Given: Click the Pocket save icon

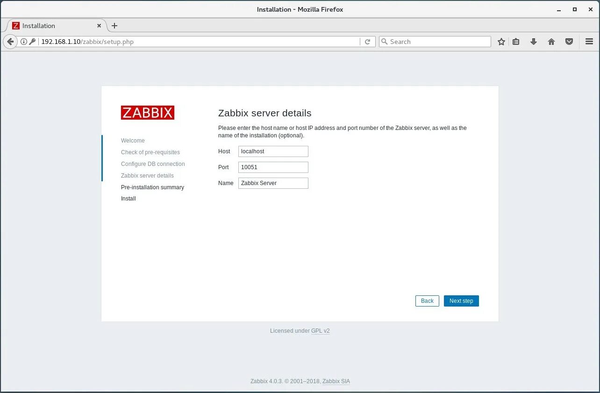Looking at the screenshot, I should click(x=569, y=42).
